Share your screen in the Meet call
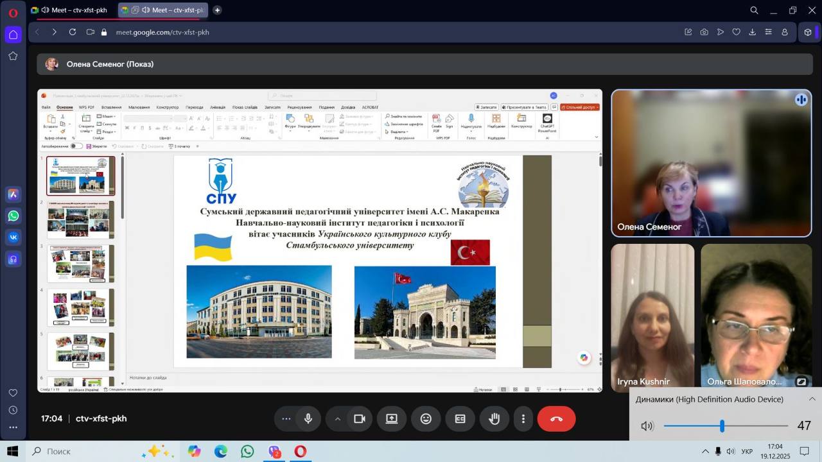The height and width of the screenshot is (462, 822). [x=392, y=419]
